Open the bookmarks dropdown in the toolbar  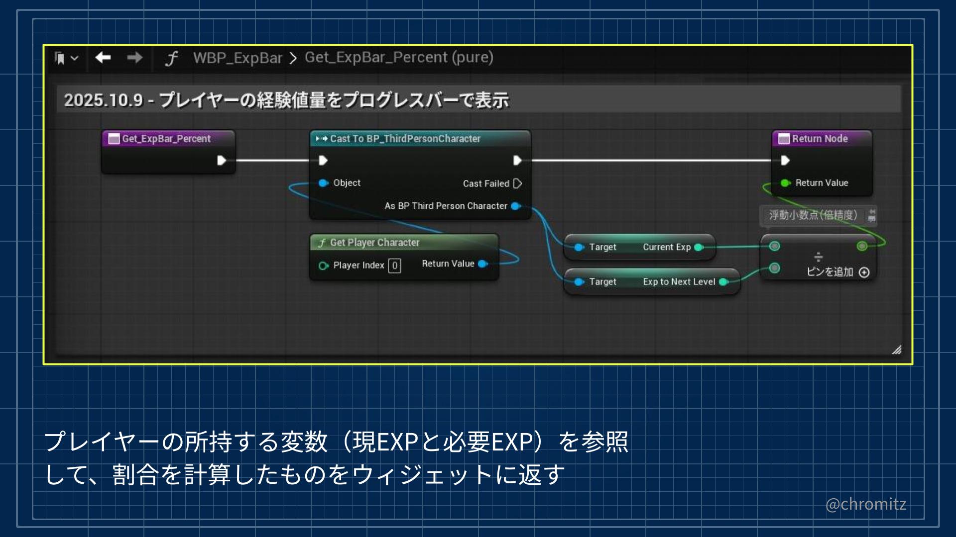coord(66,58)
